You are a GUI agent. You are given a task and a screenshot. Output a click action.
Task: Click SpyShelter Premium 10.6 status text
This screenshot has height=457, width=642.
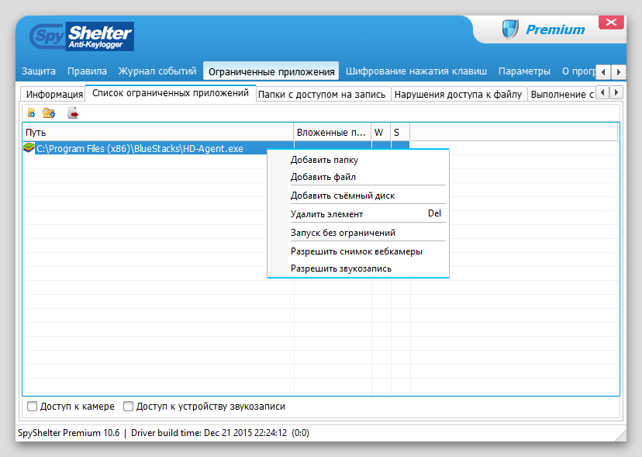(69, 433)
